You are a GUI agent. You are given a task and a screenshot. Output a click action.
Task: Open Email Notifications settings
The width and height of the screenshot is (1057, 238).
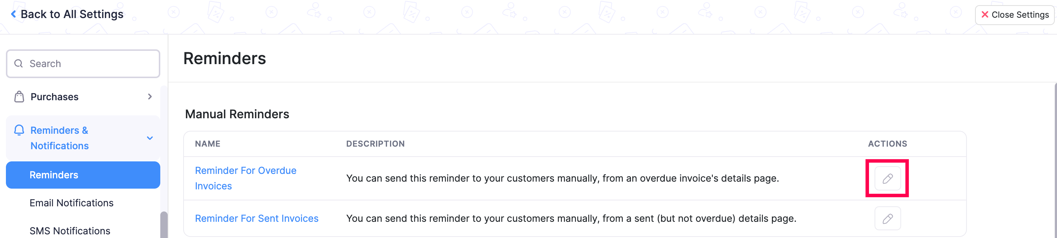click(x=71, y=203)
